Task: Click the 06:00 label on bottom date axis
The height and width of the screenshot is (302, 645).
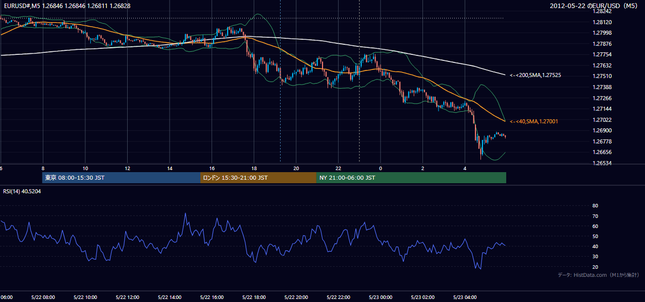Action: (6, 297)
